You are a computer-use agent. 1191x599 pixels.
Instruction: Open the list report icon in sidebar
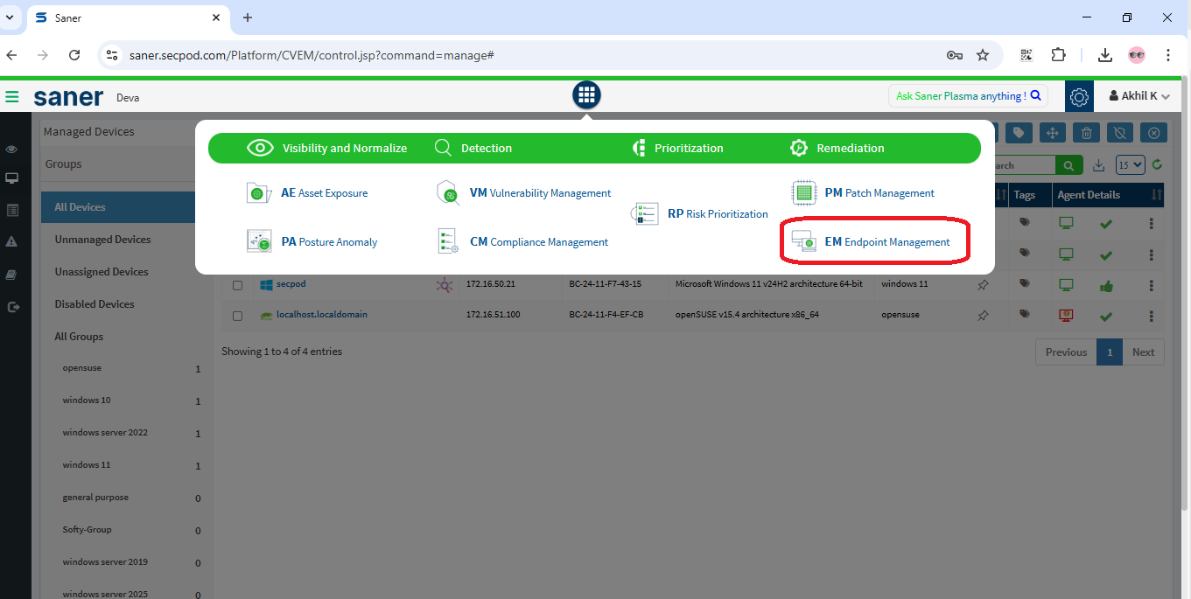(12, 210)
